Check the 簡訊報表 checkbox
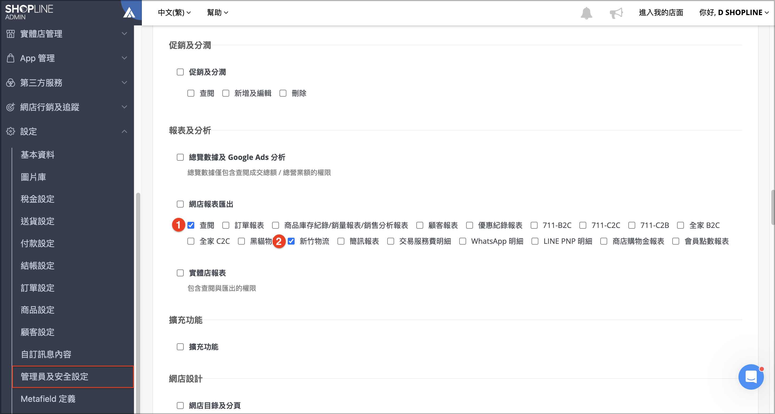775x414 pixels. click(x=341, y=241)
